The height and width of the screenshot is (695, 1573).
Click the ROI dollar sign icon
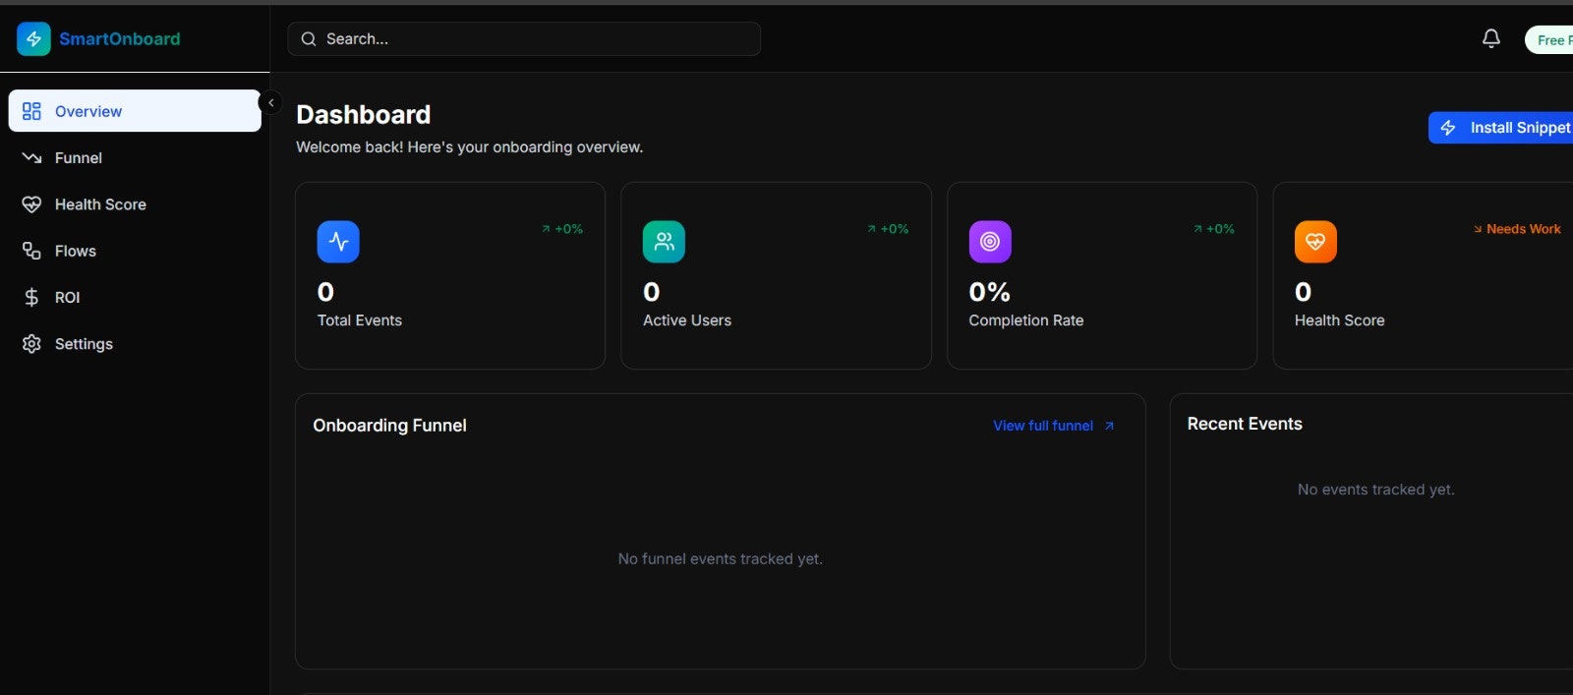coord(31,297)
